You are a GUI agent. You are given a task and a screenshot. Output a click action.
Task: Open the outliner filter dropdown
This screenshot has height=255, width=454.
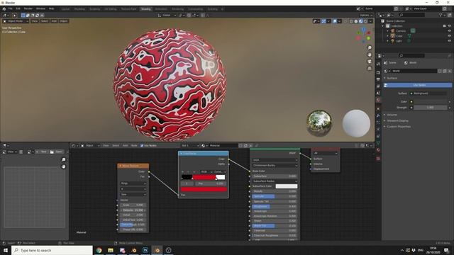442,15
